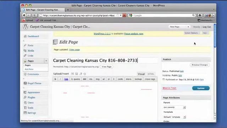Click the Please update now link
This screenshot has width=227, height=128.
click(x=133, y=33)
